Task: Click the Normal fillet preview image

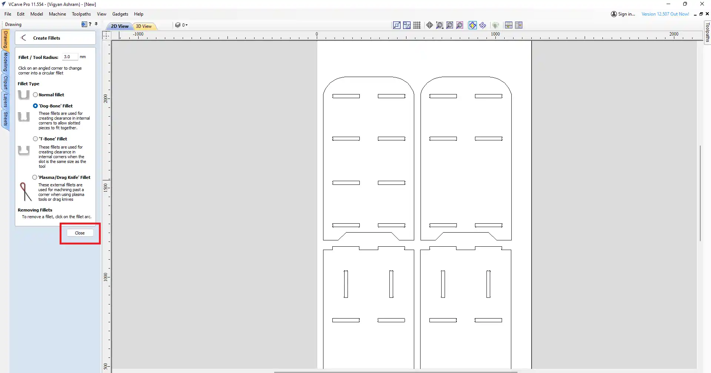Action: (24, 95)
